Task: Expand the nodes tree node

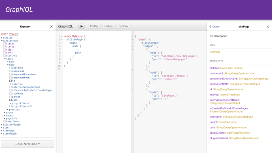Action: pyautogui.click(x=5, y=115)
